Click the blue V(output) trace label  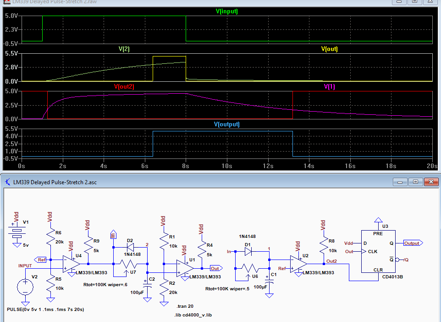[226, 124]
